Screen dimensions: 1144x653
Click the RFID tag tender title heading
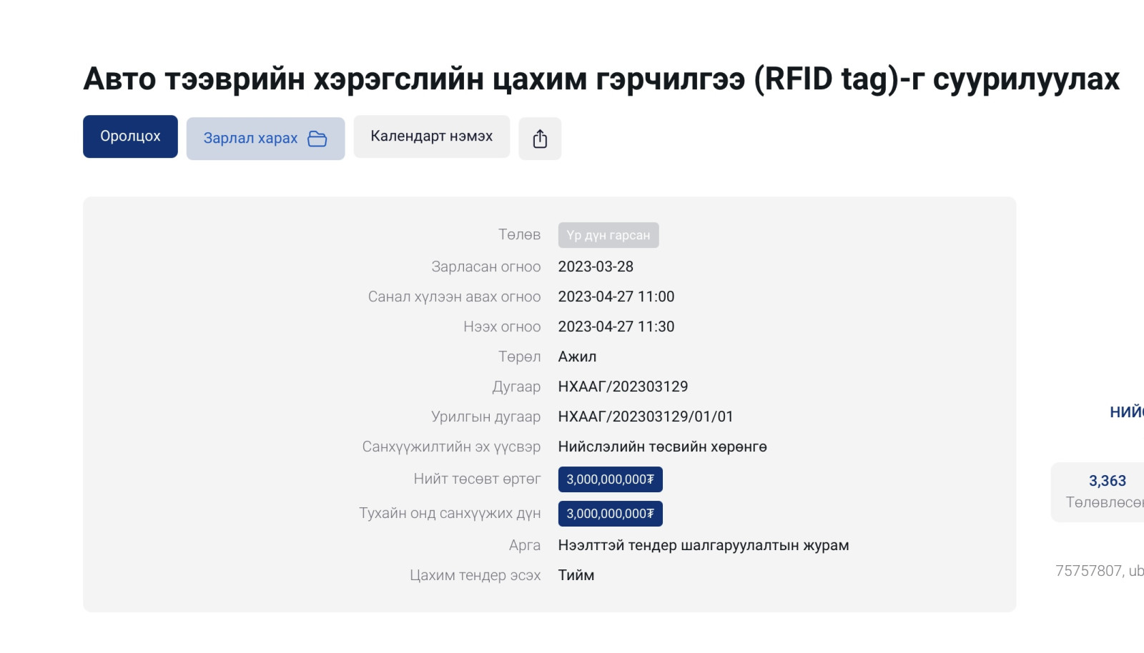pos(601,79)
